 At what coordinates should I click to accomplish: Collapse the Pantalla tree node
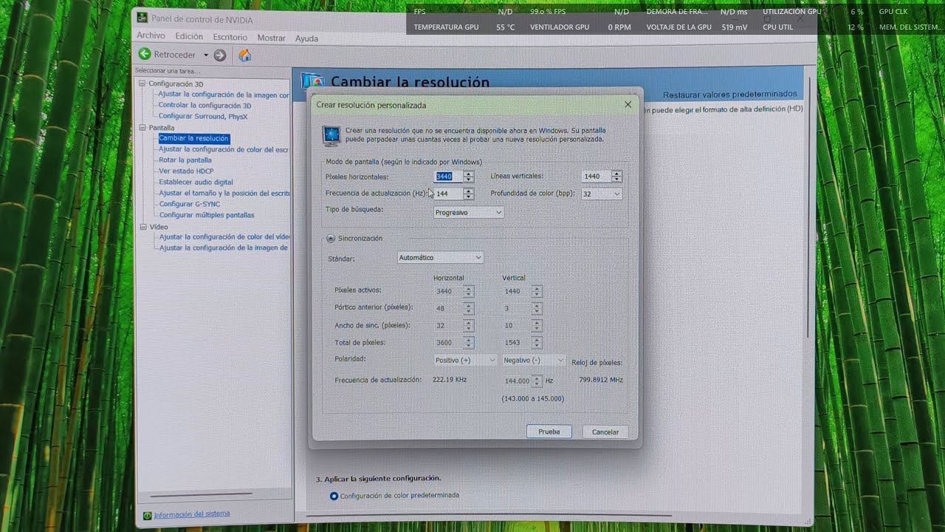point(143,128)
